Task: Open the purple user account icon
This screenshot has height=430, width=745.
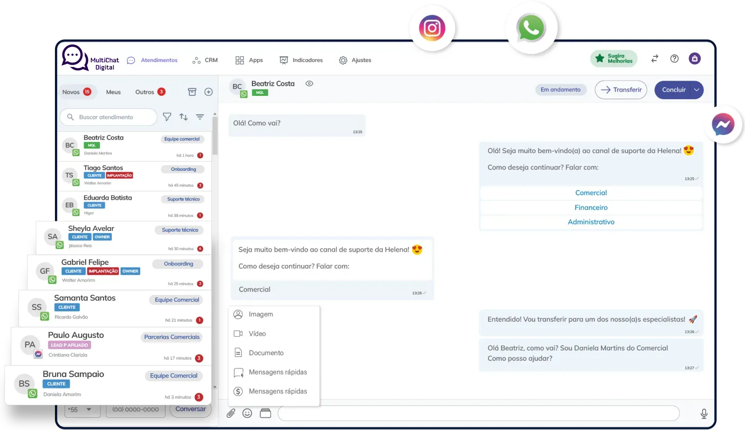Action: click(x=695, y=59)
